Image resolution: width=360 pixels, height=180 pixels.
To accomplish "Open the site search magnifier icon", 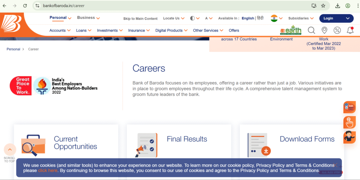I will click(x=311, y=31).
